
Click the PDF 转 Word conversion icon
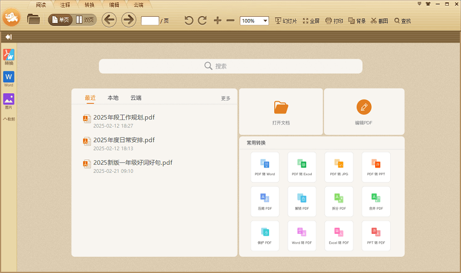pyautogui.click(x=265, y=166)
